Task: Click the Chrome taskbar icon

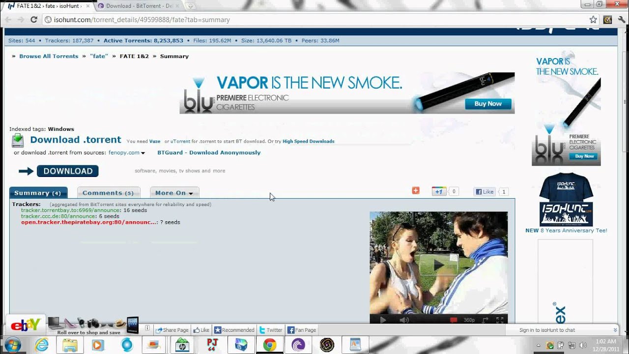Action: pyautogui.click(x=270, y=345)
